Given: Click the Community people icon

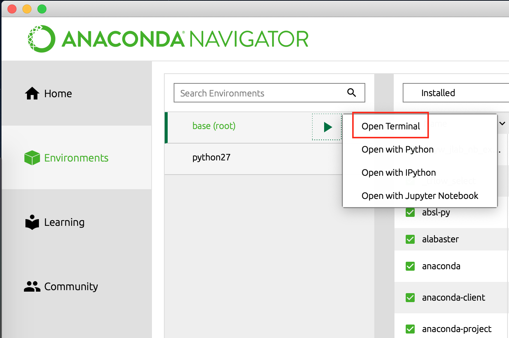Looking at the screenshot, I should tap(32, 286).
